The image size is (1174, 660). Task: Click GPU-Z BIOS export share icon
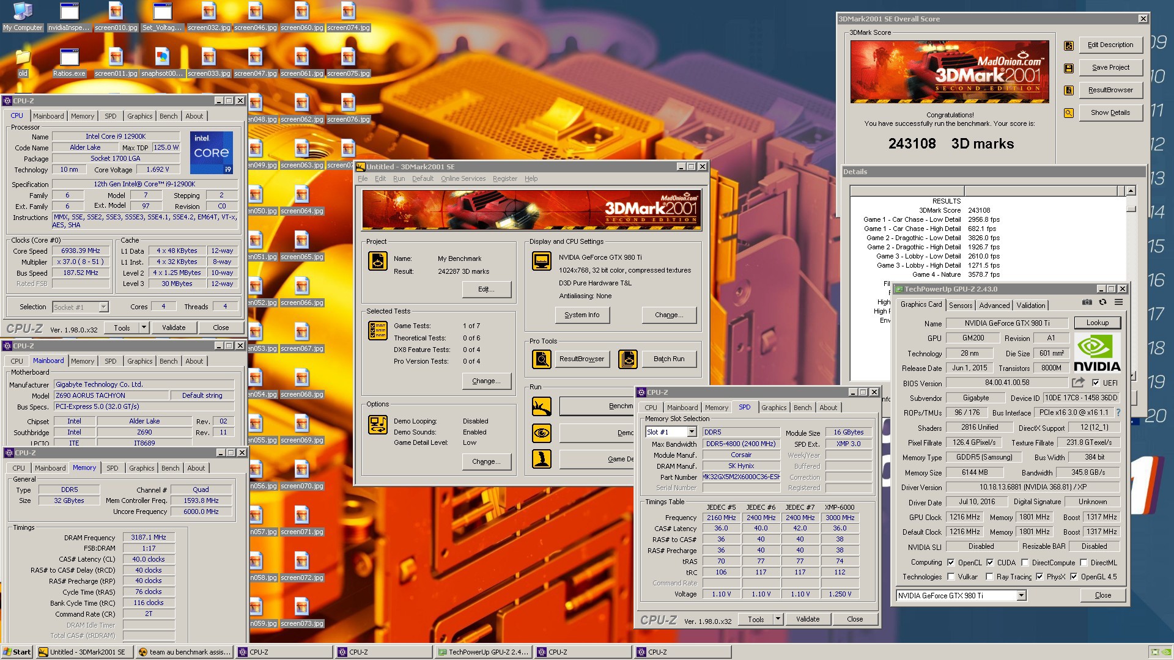[1078, 383]
